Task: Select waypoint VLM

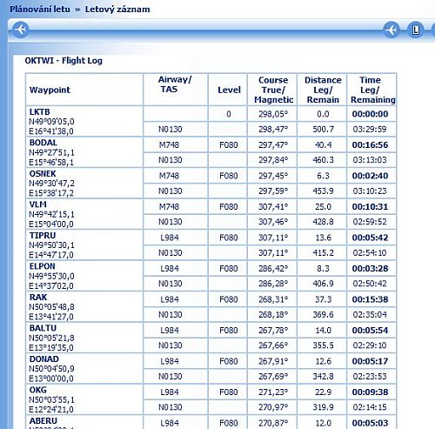Action: click(37, 204)
